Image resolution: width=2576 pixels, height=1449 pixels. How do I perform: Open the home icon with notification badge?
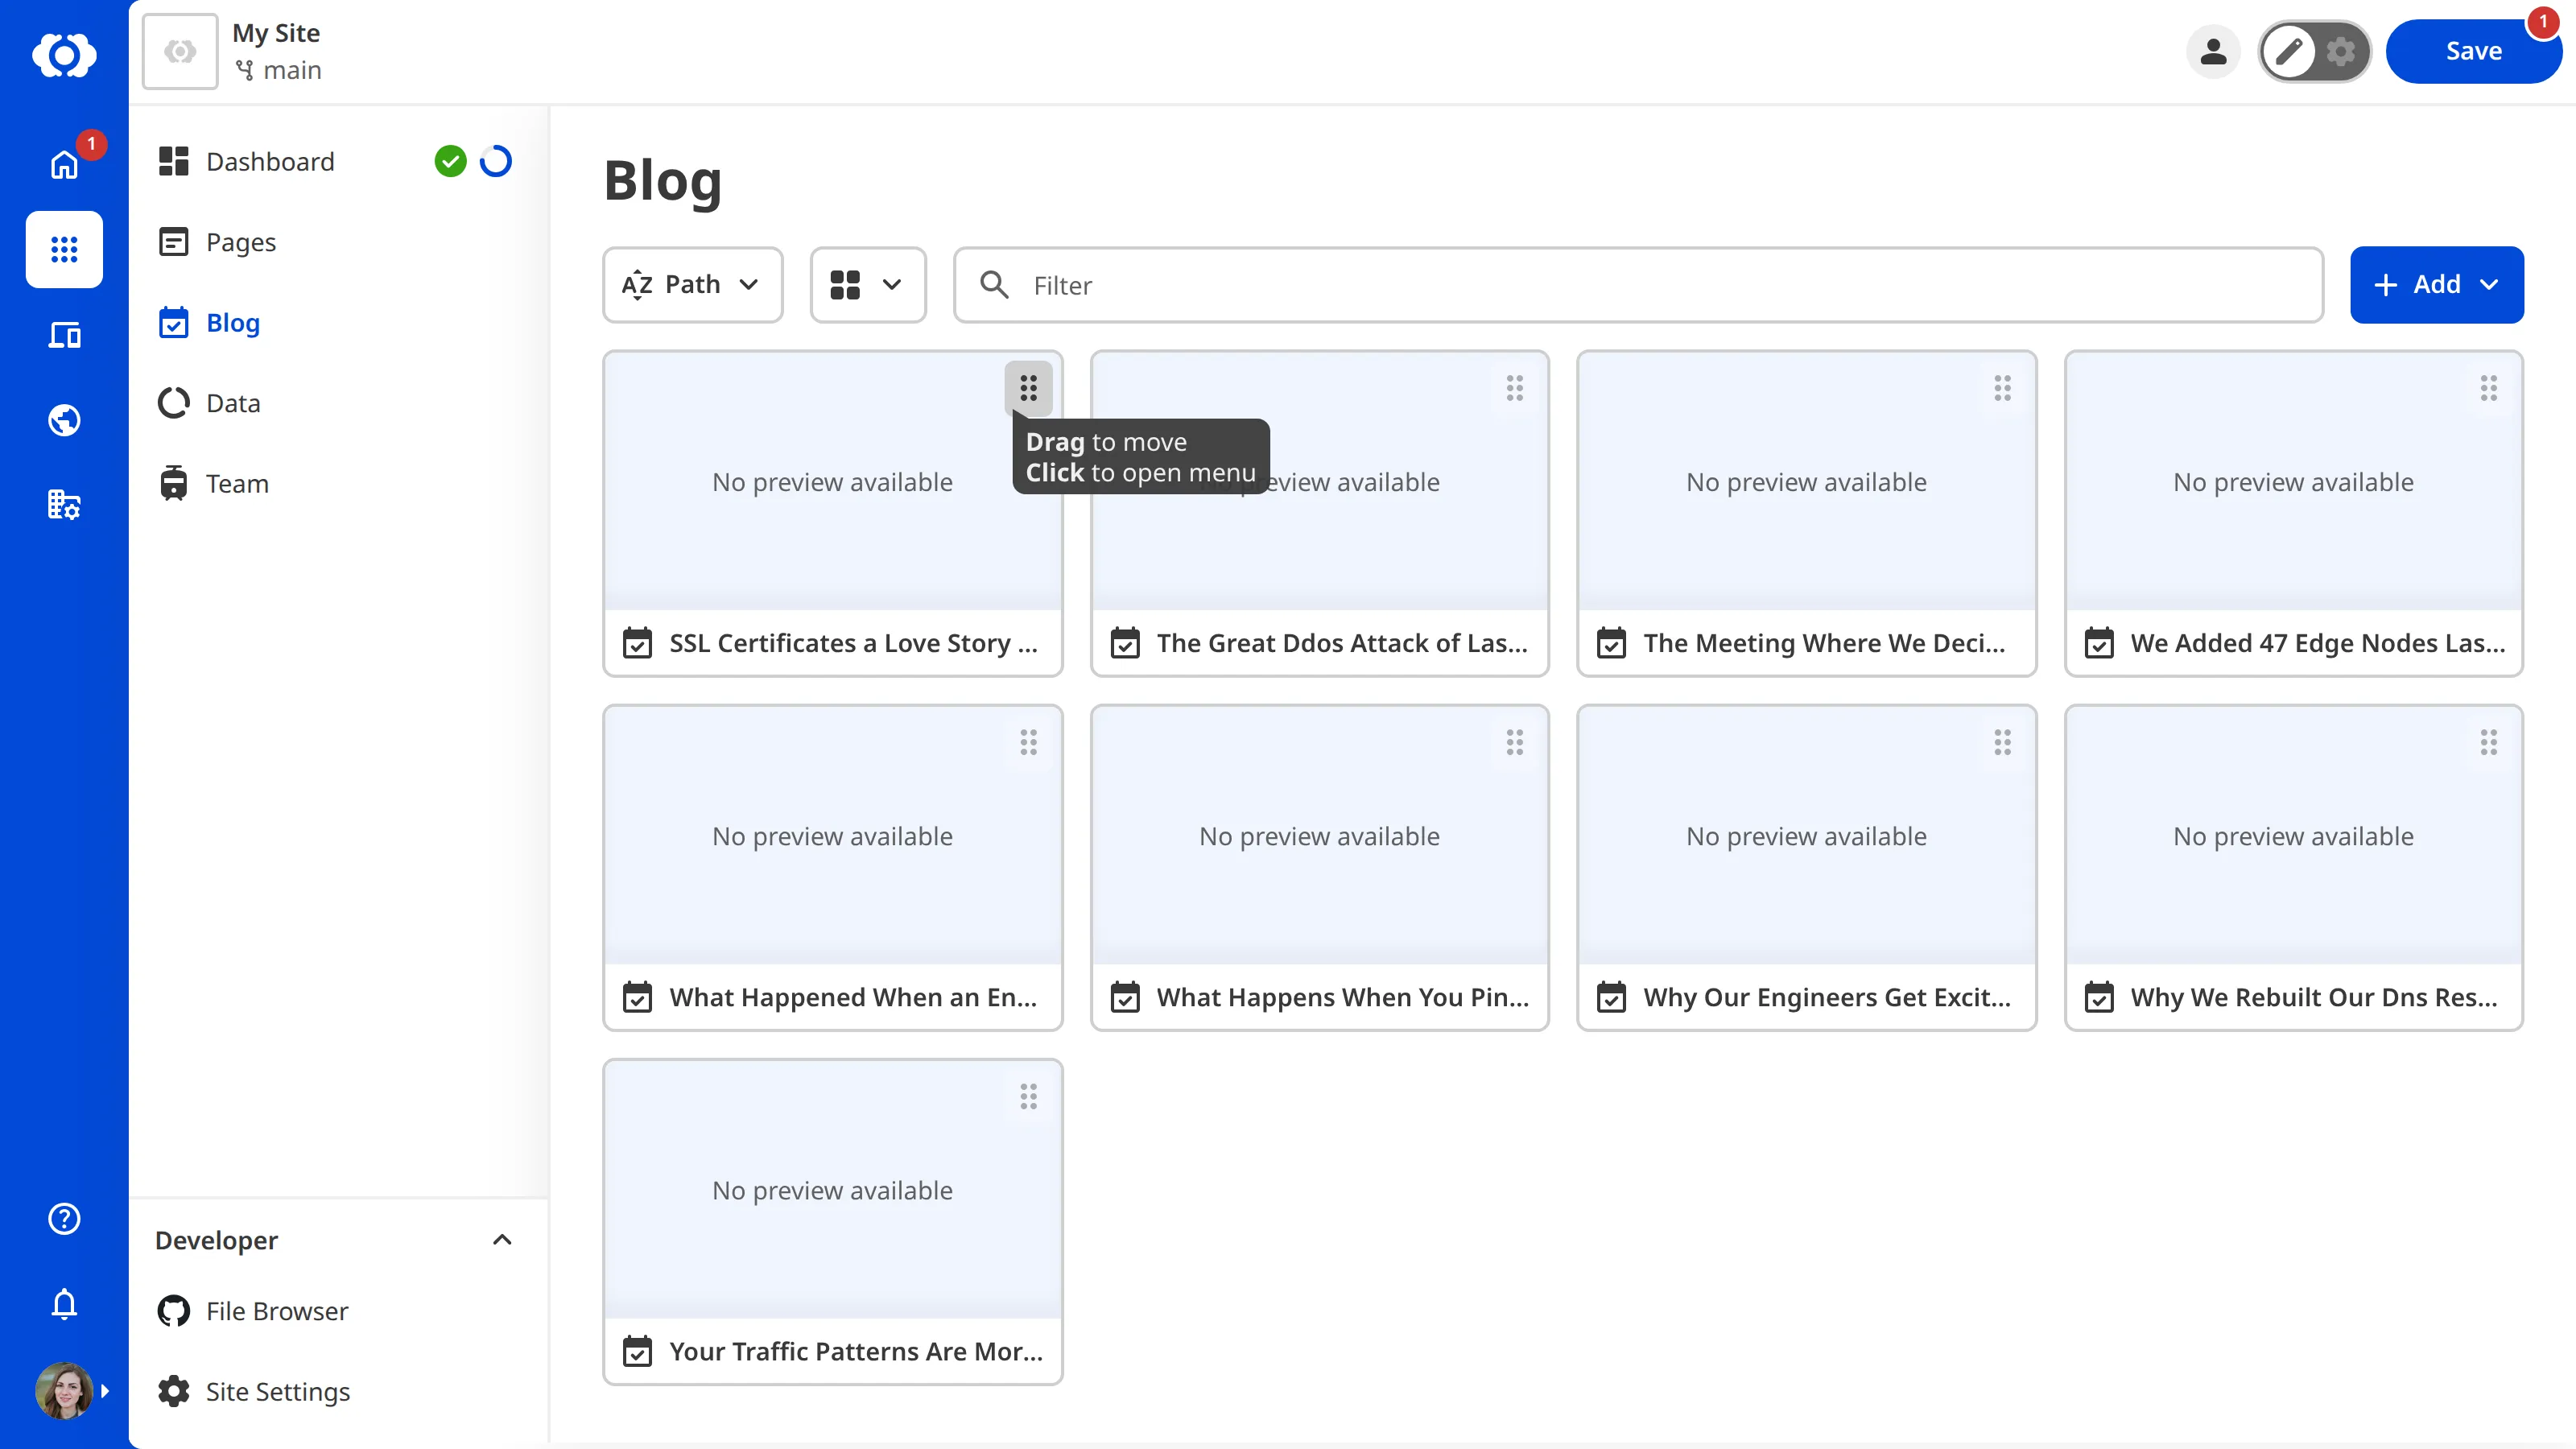pos(64,163)
